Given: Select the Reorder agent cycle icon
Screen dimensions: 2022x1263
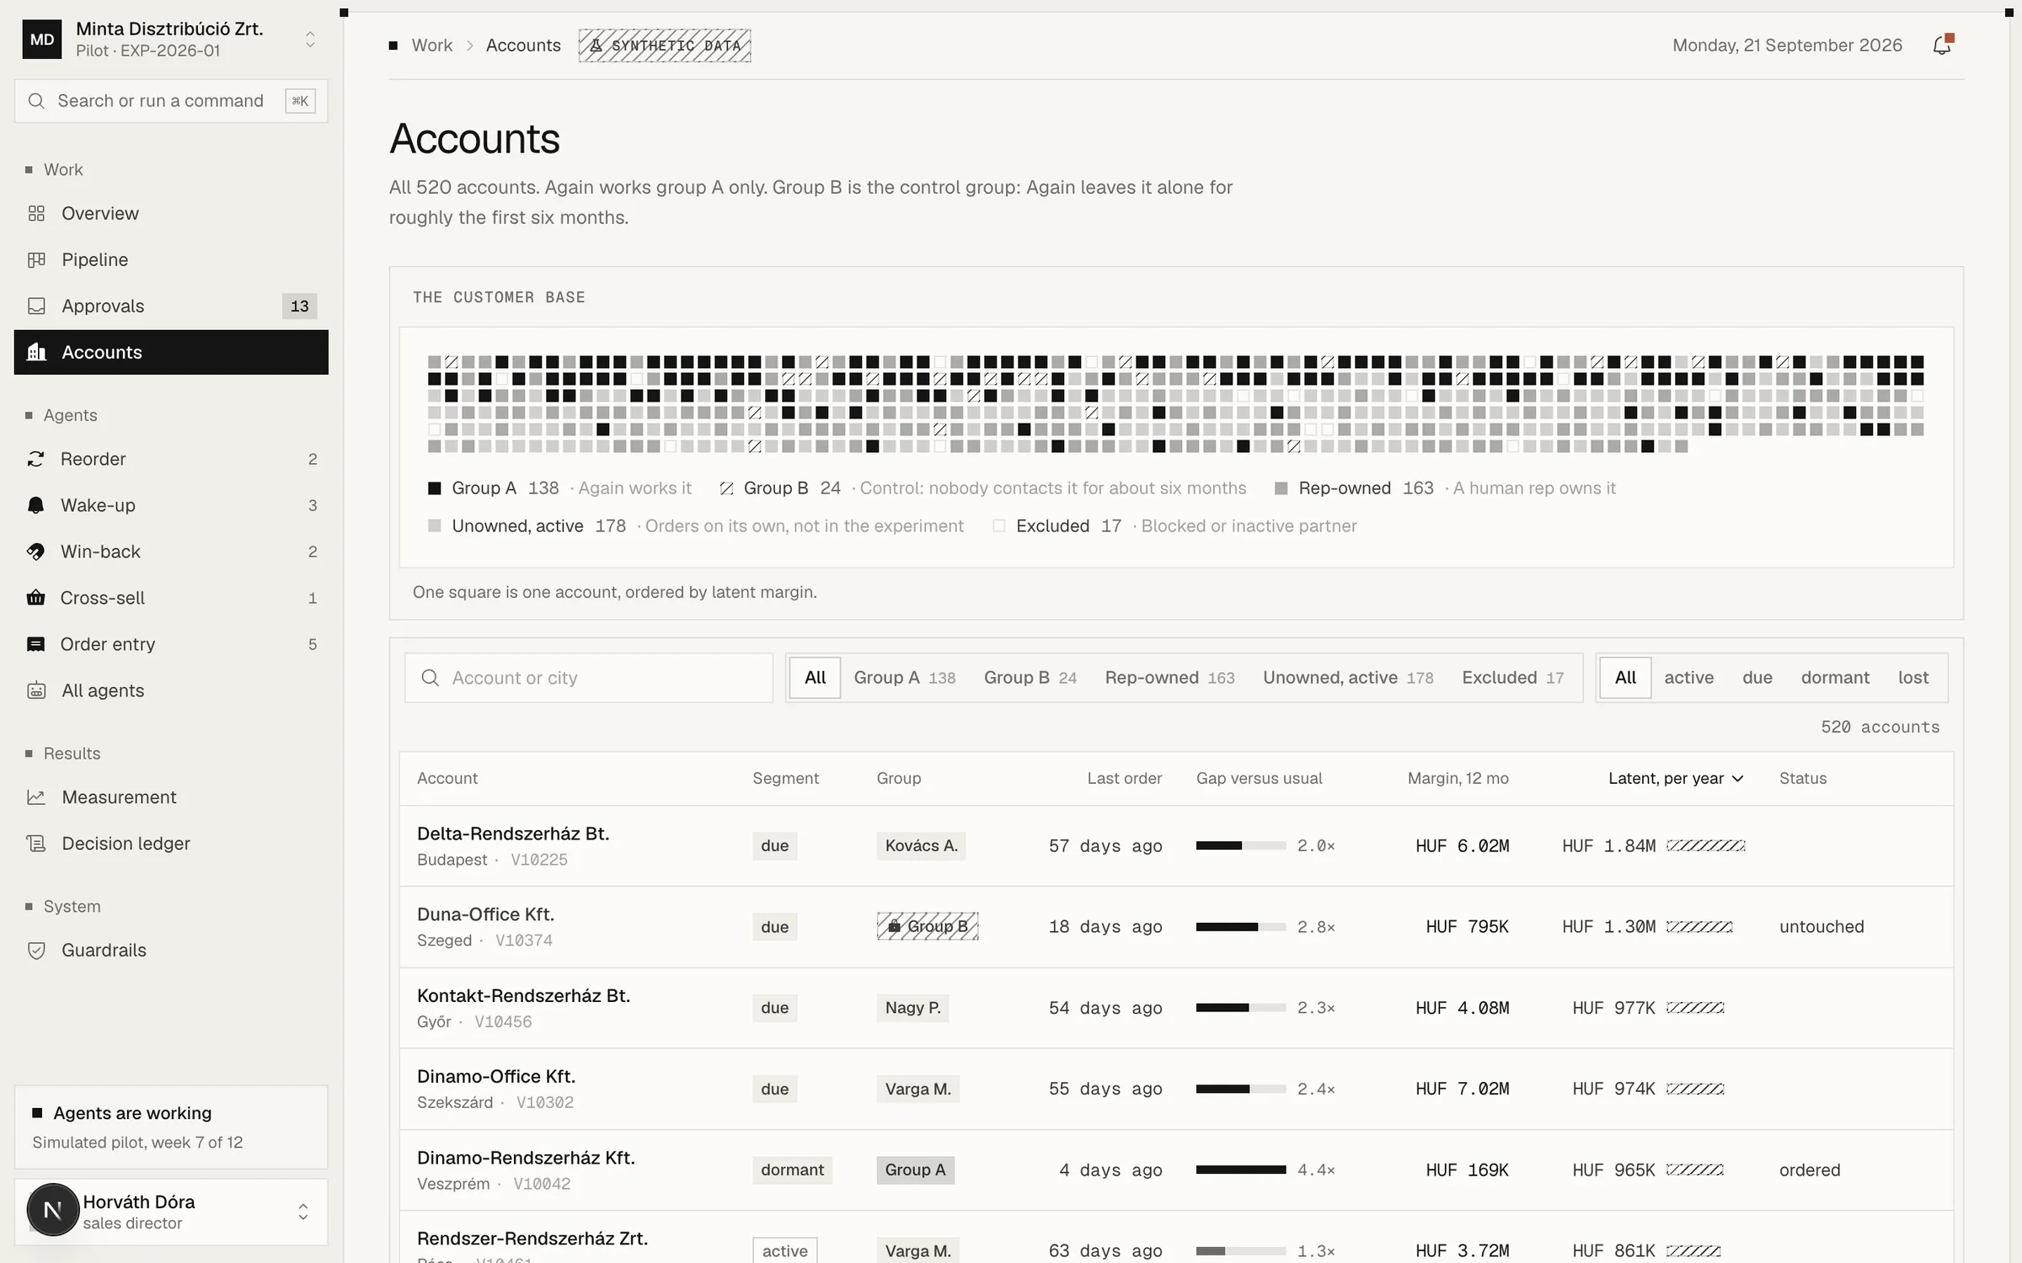Looking at the screenshot, I should (35, 459).
